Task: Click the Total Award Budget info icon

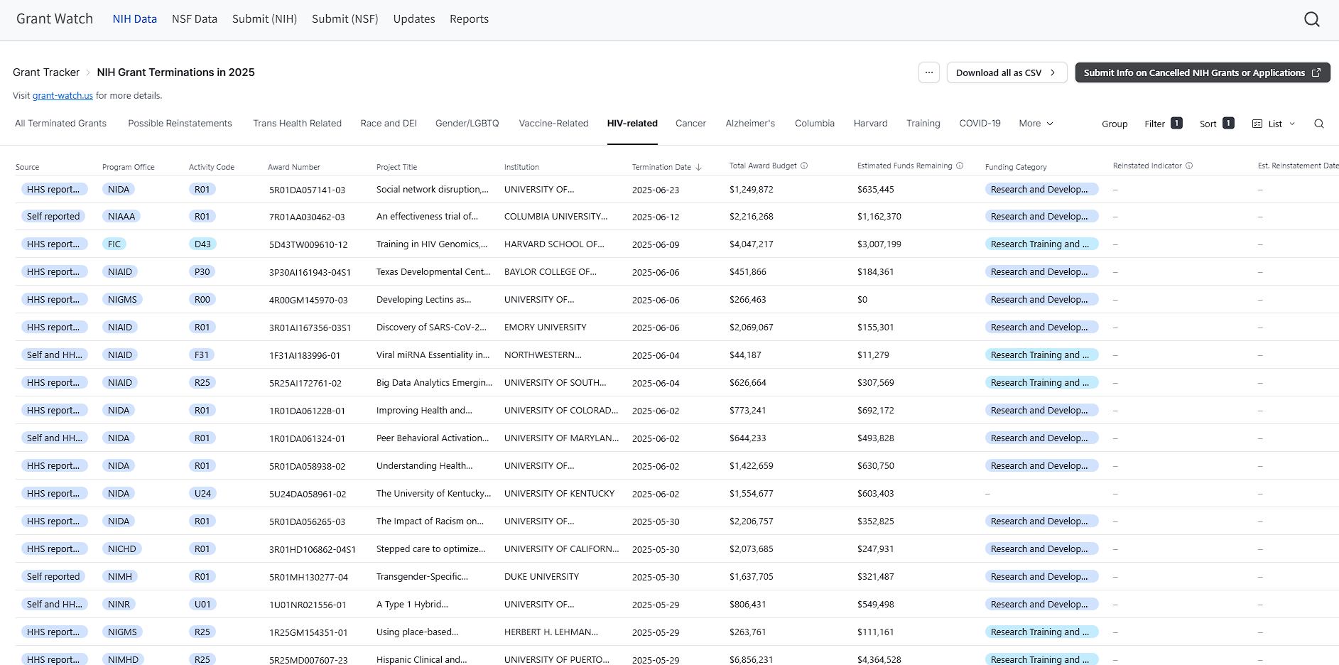Action: pos(804,166)
